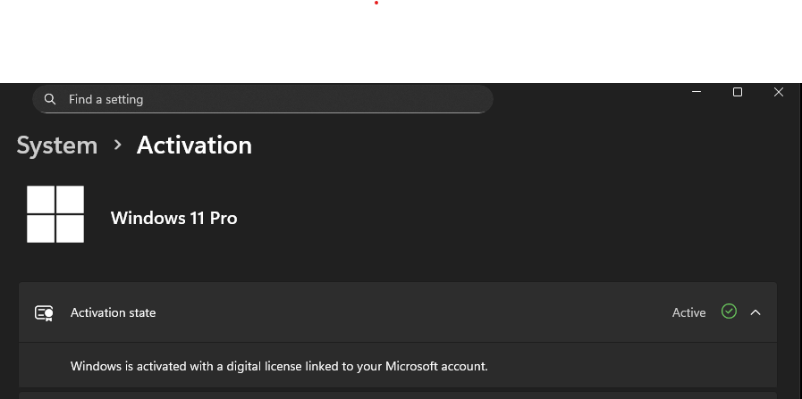
Task: Click the Active status text
Action: 688,312
